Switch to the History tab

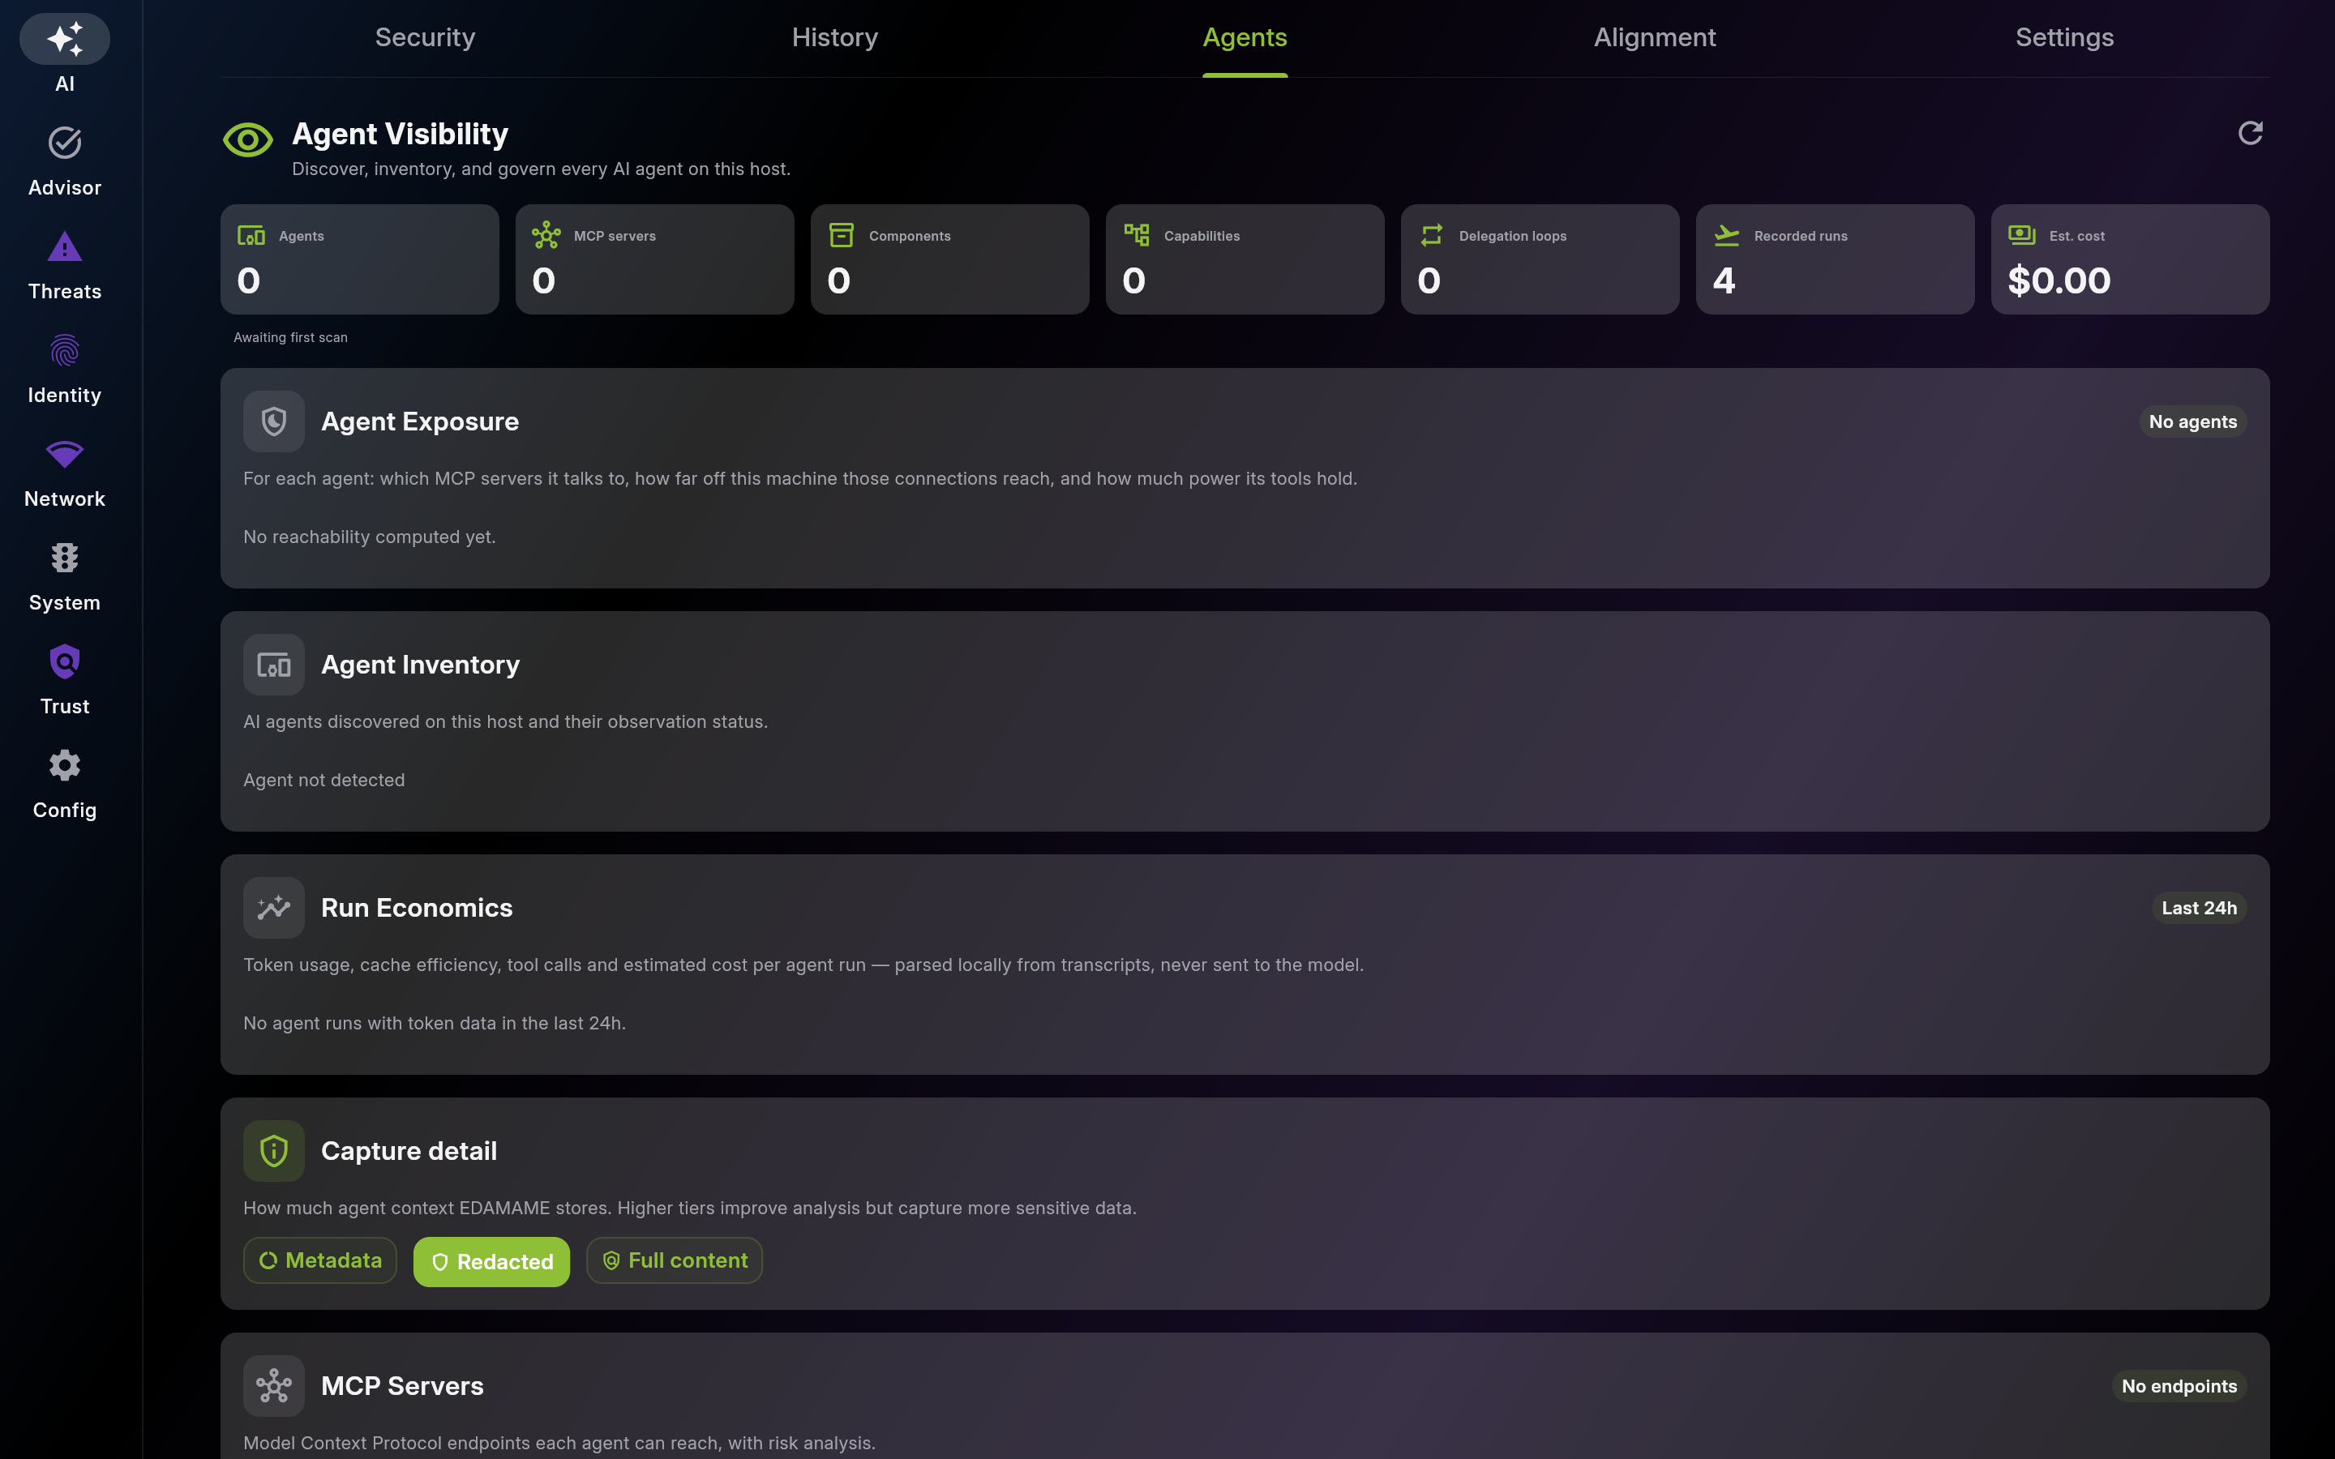[x=834, y=37]
